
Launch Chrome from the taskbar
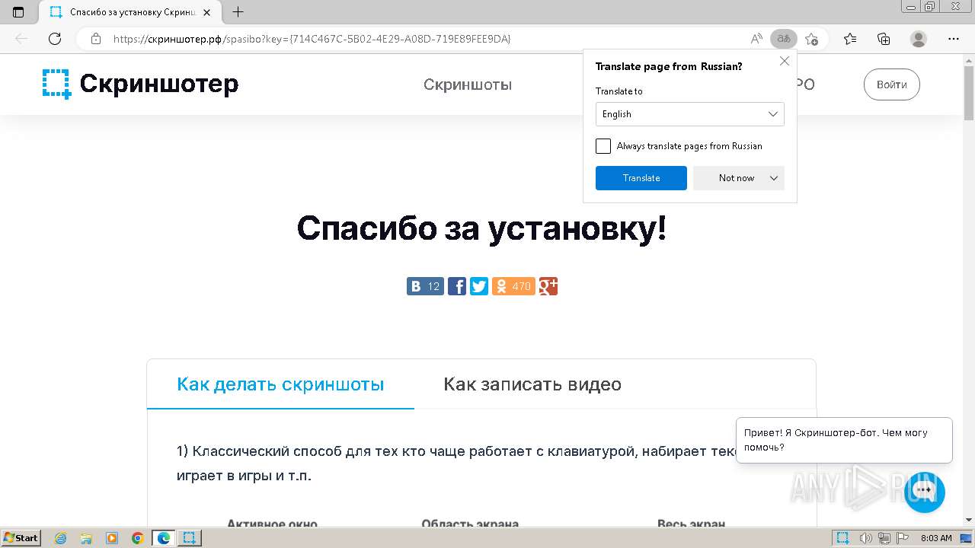(x=138, y=538)
